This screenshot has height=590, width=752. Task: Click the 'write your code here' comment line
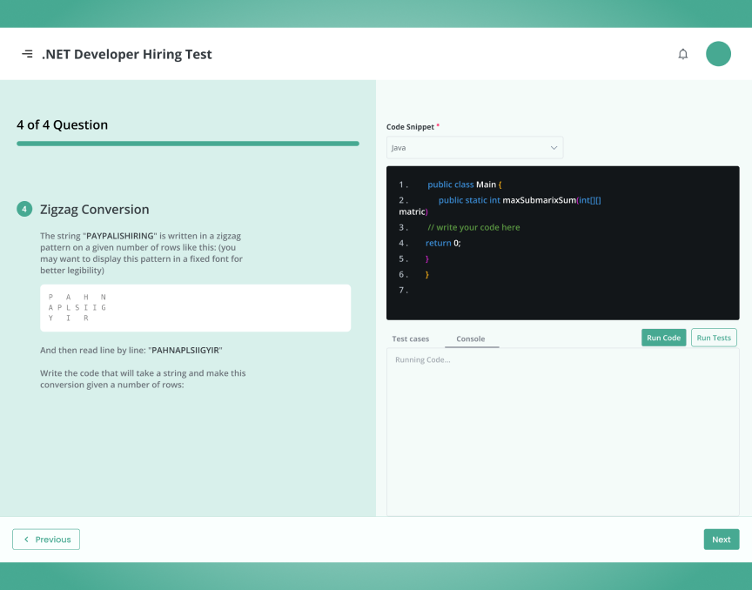(x=473, y=227)
